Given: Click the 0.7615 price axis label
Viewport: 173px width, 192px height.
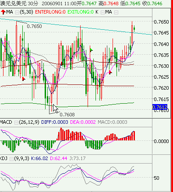Looking at the screenshot, I should [x=161, y=99].
